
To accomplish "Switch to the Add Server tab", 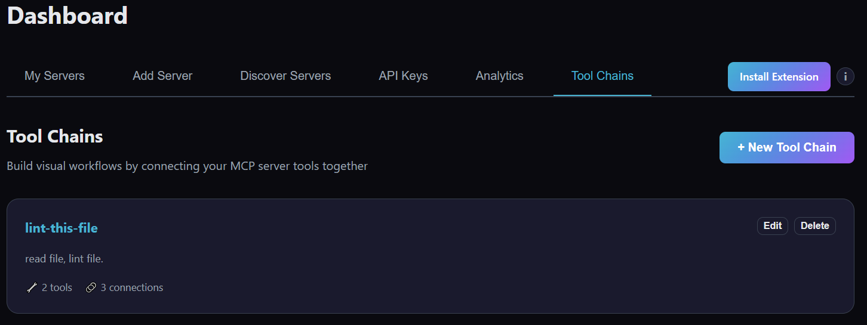I will (162, 76).
